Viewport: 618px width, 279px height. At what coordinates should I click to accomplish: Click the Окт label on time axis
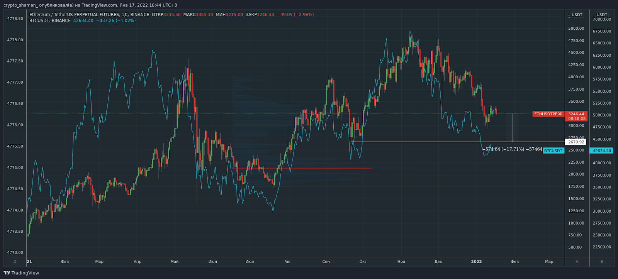tap(363, 262)
